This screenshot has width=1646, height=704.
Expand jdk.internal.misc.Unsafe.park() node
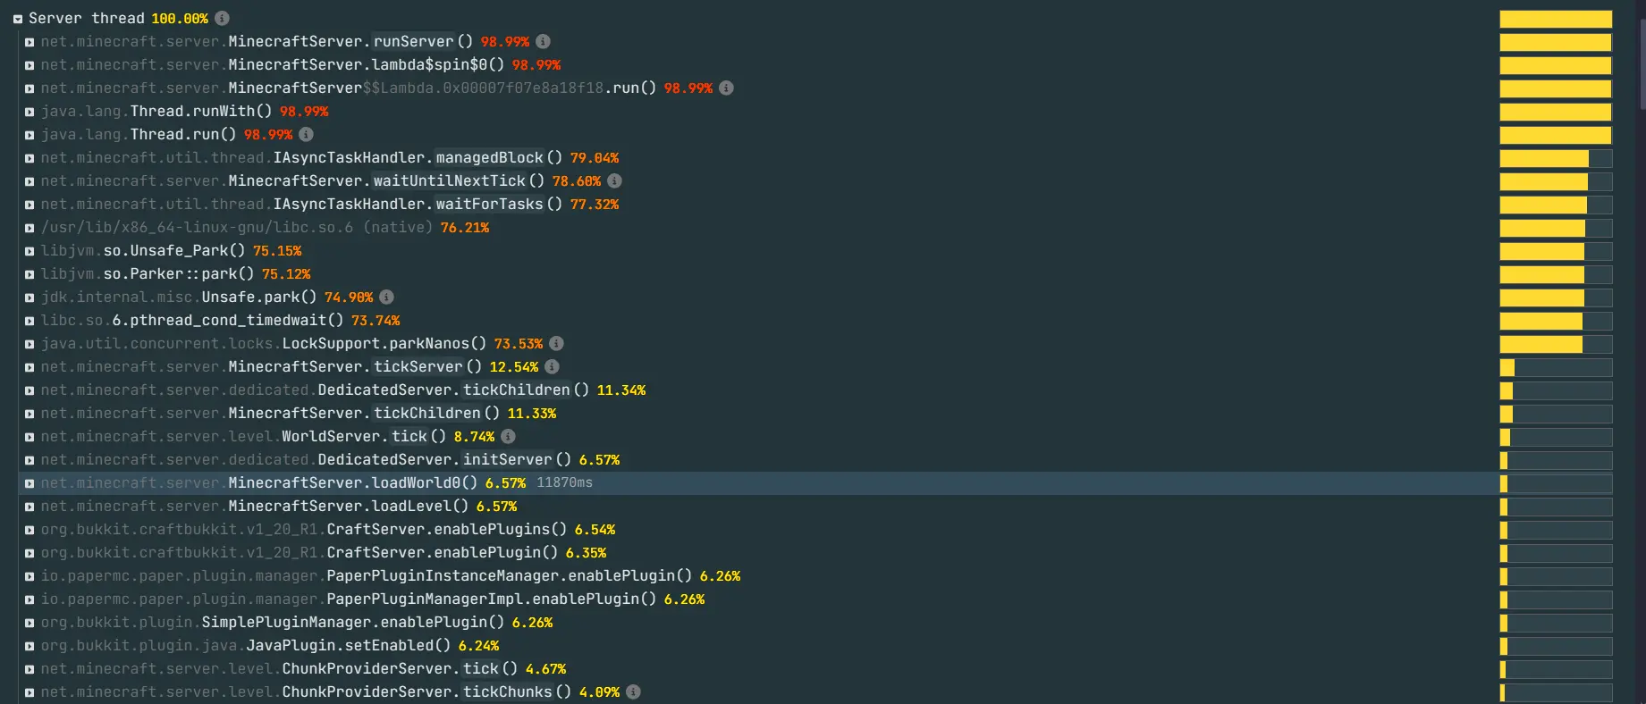30,298
